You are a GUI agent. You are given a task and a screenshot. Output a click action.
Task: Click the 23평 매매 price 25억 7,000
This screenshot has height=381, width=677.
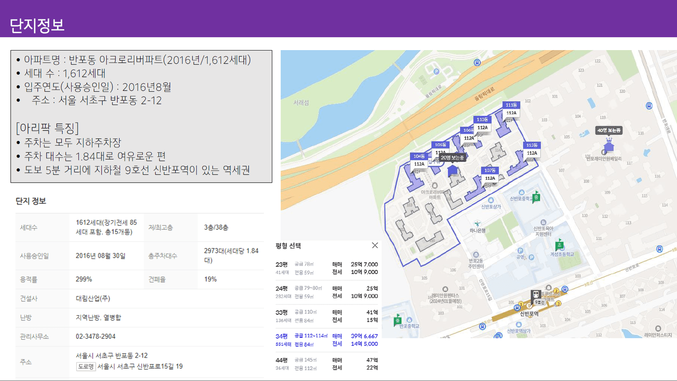coord(364,264)
